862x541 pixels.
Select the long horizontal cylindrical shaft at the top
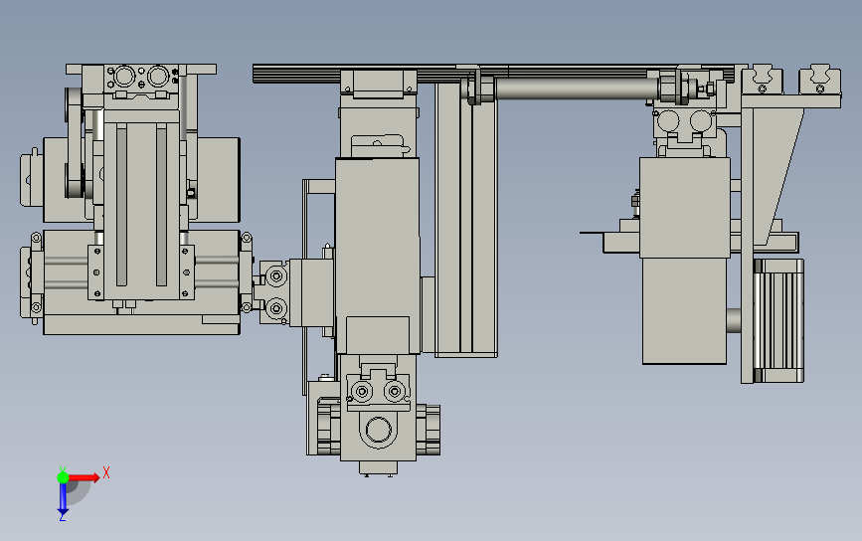[x=576, y=89]
